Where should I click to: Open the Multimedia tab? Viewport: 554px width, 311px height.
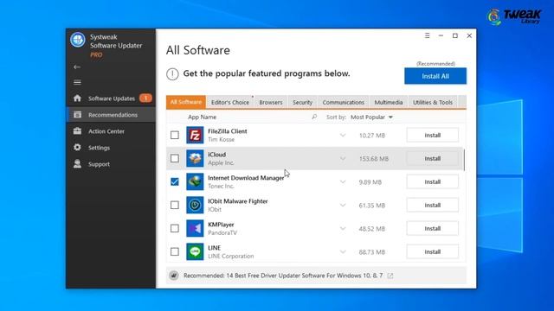(x=389, y=102)
